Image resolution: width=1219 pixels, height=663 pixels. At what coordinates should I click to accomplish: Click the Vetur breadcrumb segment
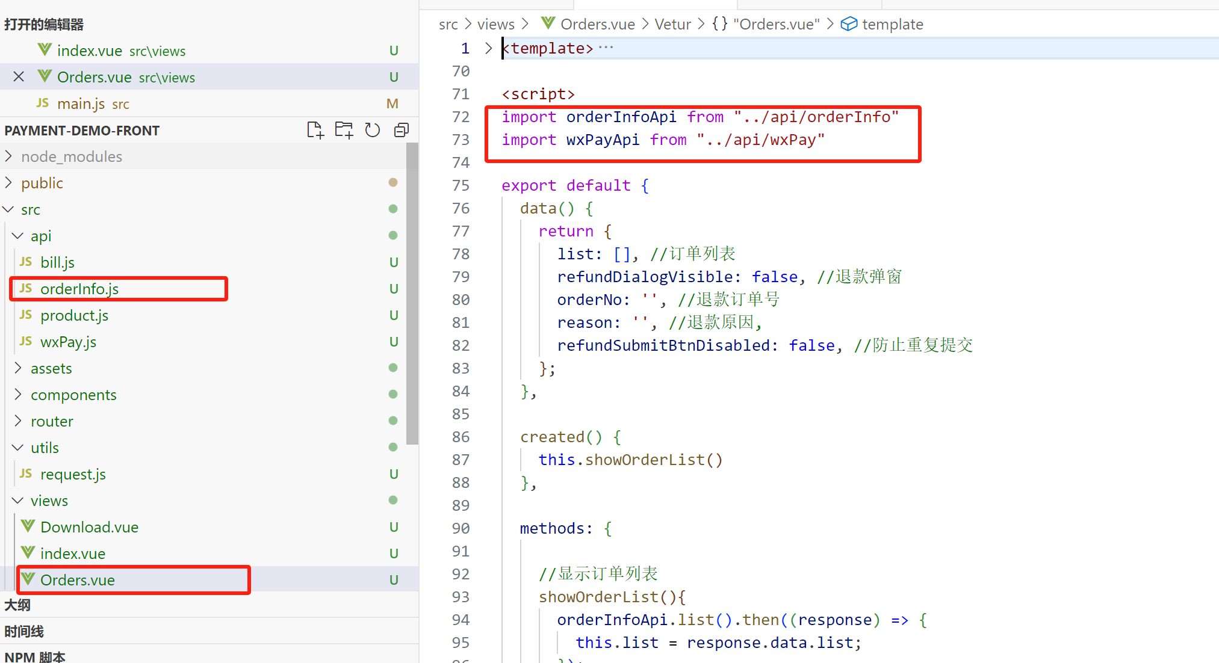coord(672,24)
